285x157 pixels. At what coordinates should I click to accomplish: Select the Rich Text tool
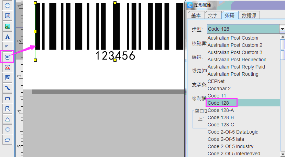pos(8,47)
